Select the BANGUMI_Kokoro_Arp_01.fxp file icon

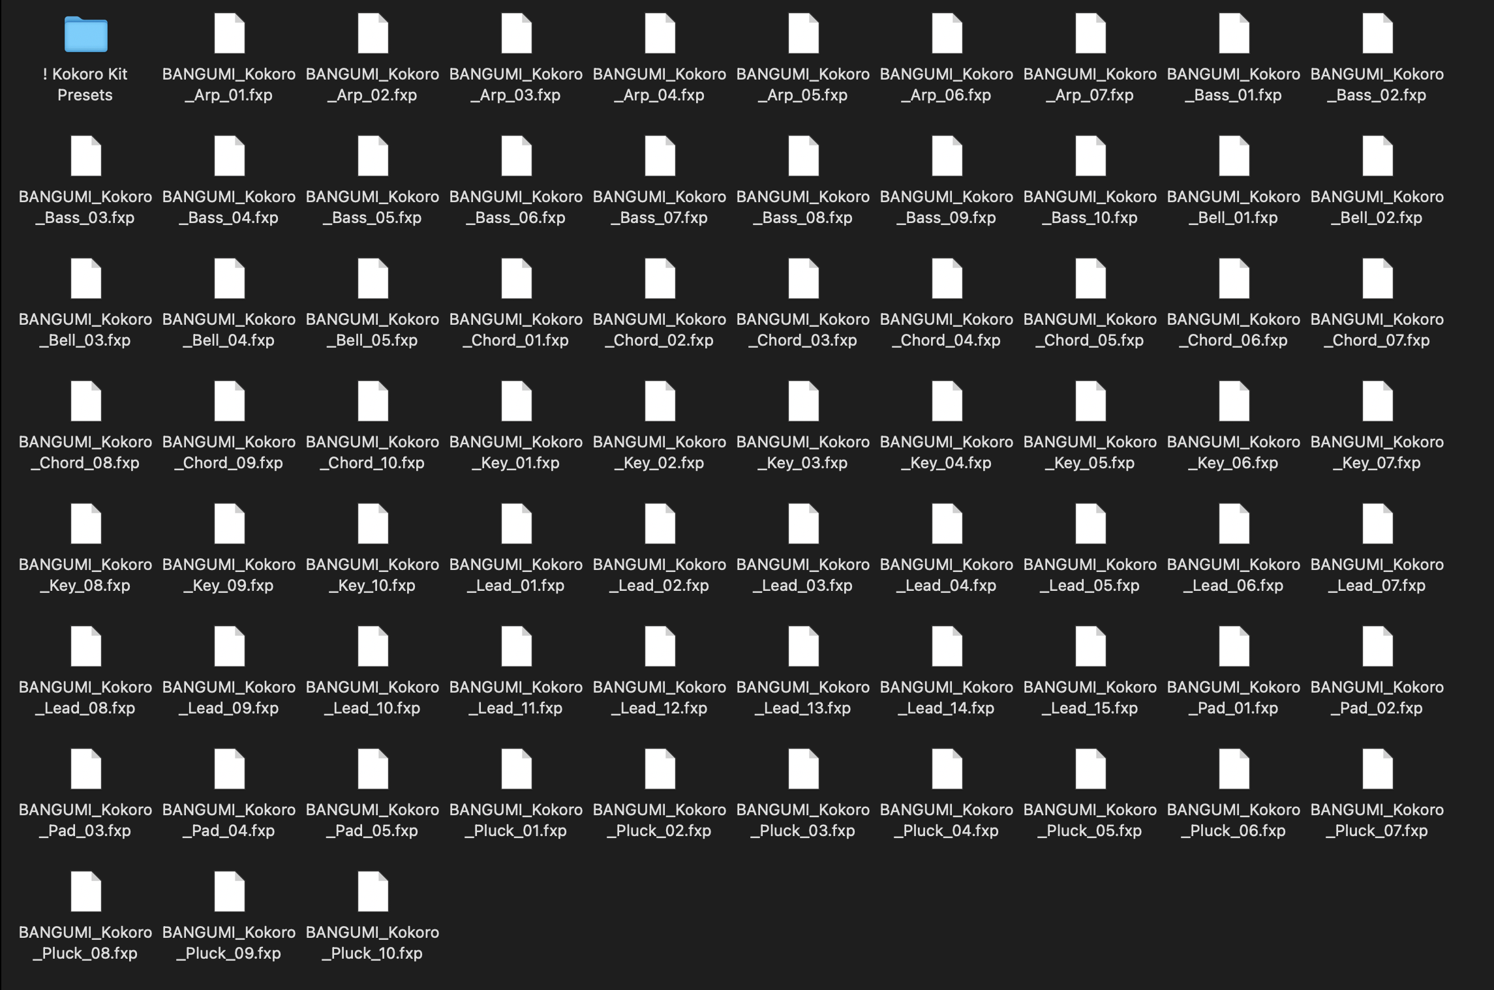pos(229,33)
